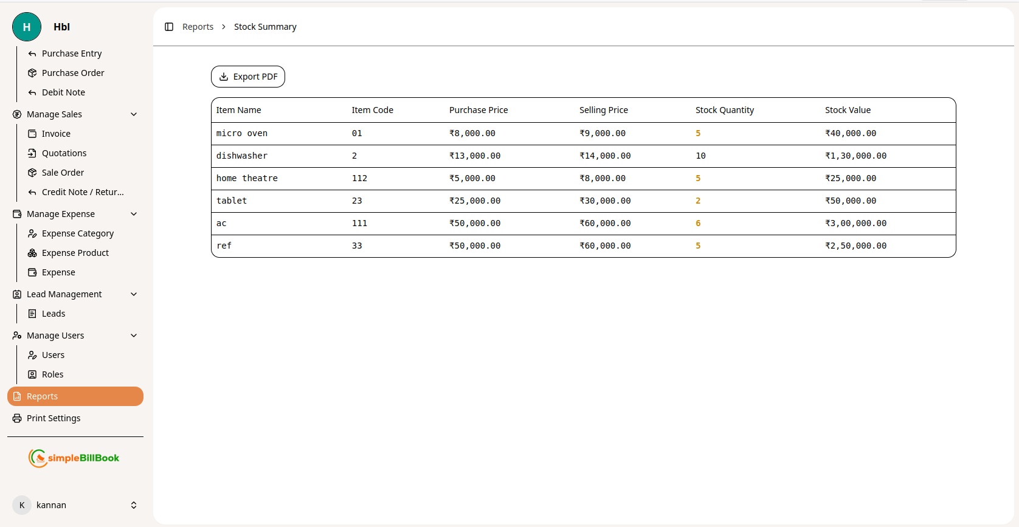This screenshot has height=527, width=1019.
Task: Click the Quotations icon in sidebar
Action: (x=32, y=153)
